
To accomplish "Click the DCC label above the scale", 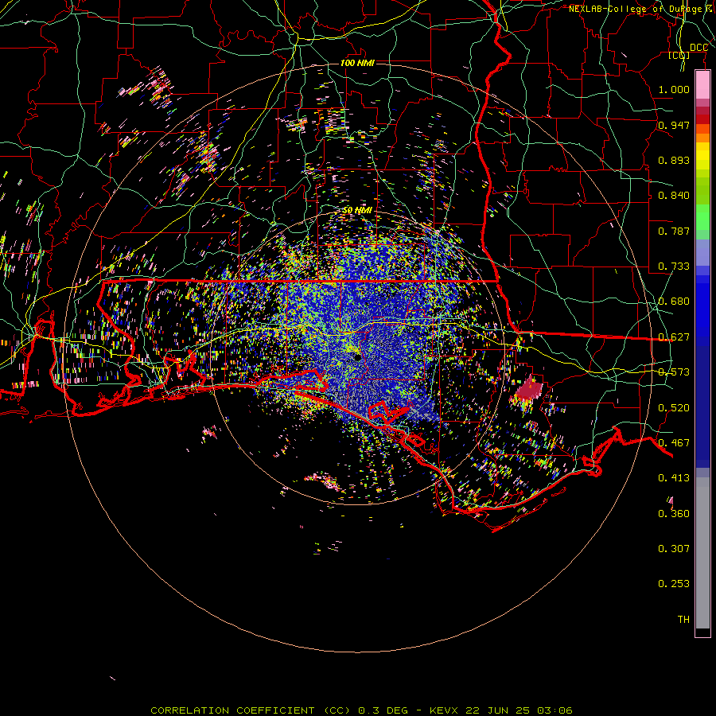I will (698, 48).
